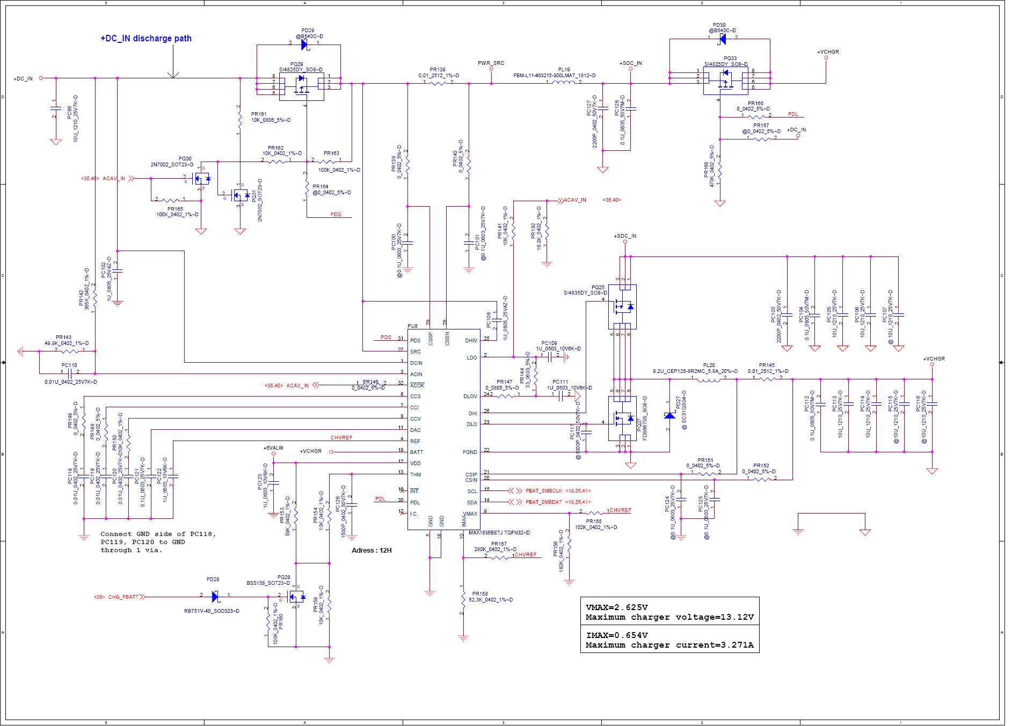Select the PC99 10U capacitor symbol
This screenshot has width=1012, height=726.
(x=55, y=108)
